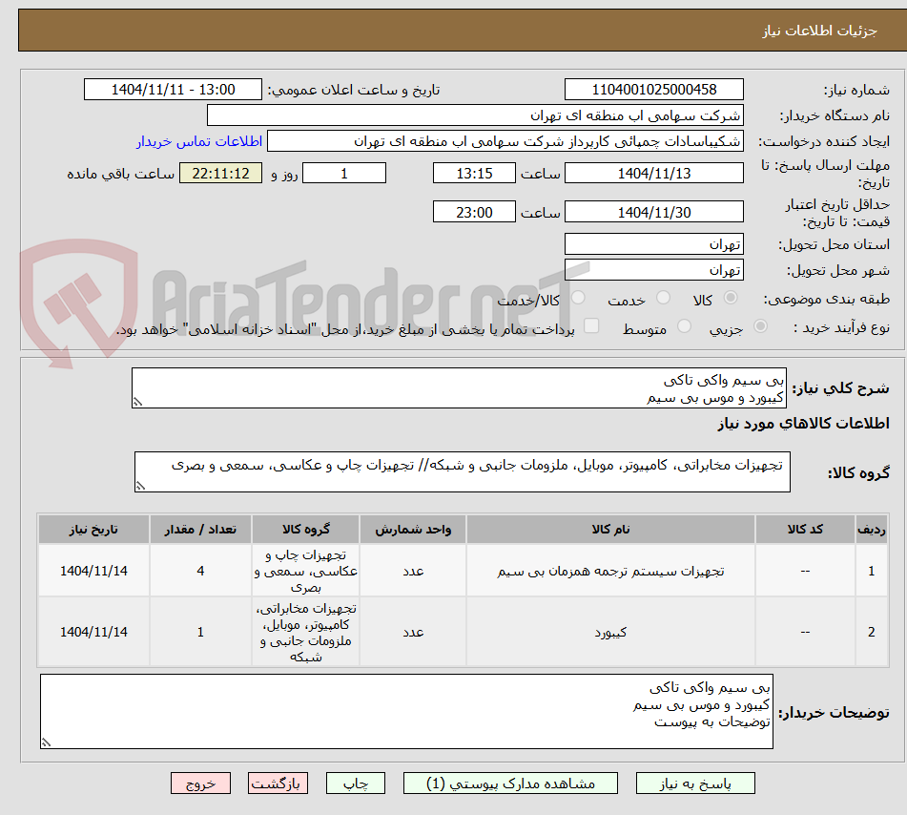907x815 pixels.
Task: Click price validity date 1404/11/30
Action: click(x=653, y=212)
